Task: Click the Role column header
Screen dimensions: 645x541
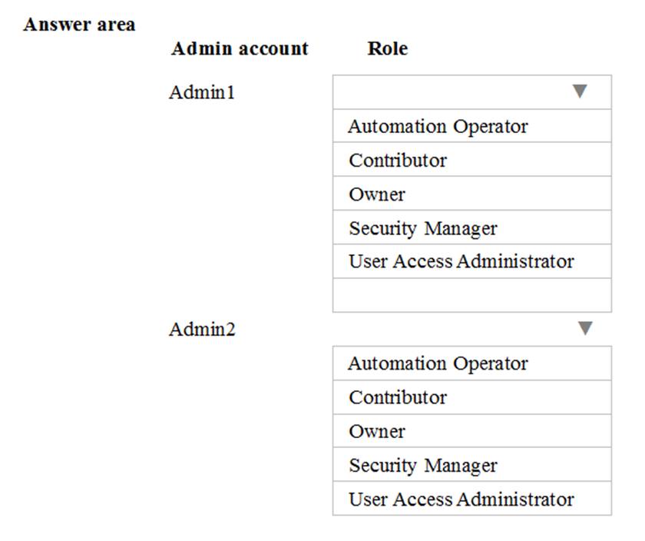Action: [388, 49]
